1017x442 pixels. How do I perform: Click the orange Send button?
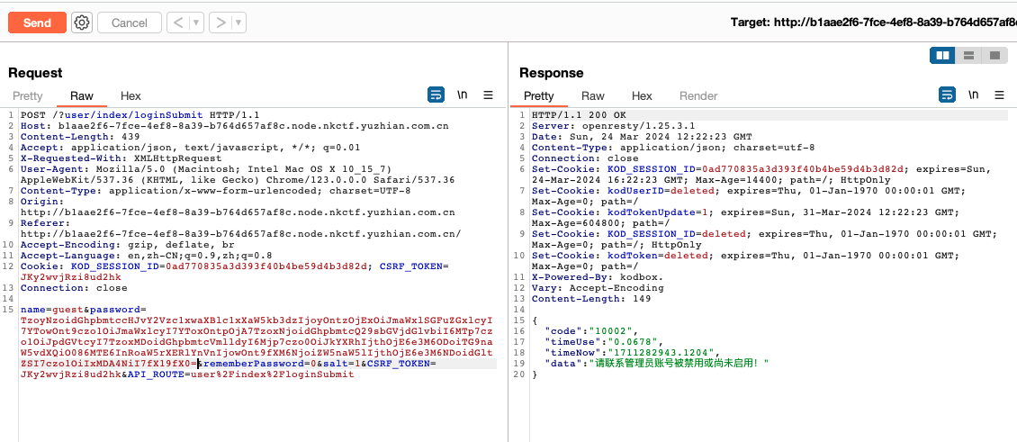tap(37, 23)
